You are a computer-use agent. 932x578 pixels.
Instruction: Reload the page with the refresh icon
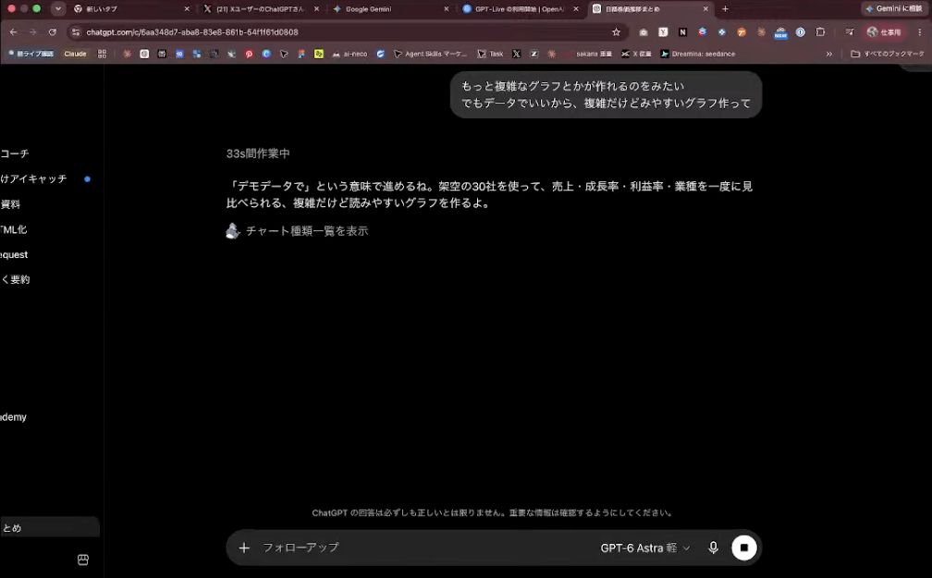point(53,32)
